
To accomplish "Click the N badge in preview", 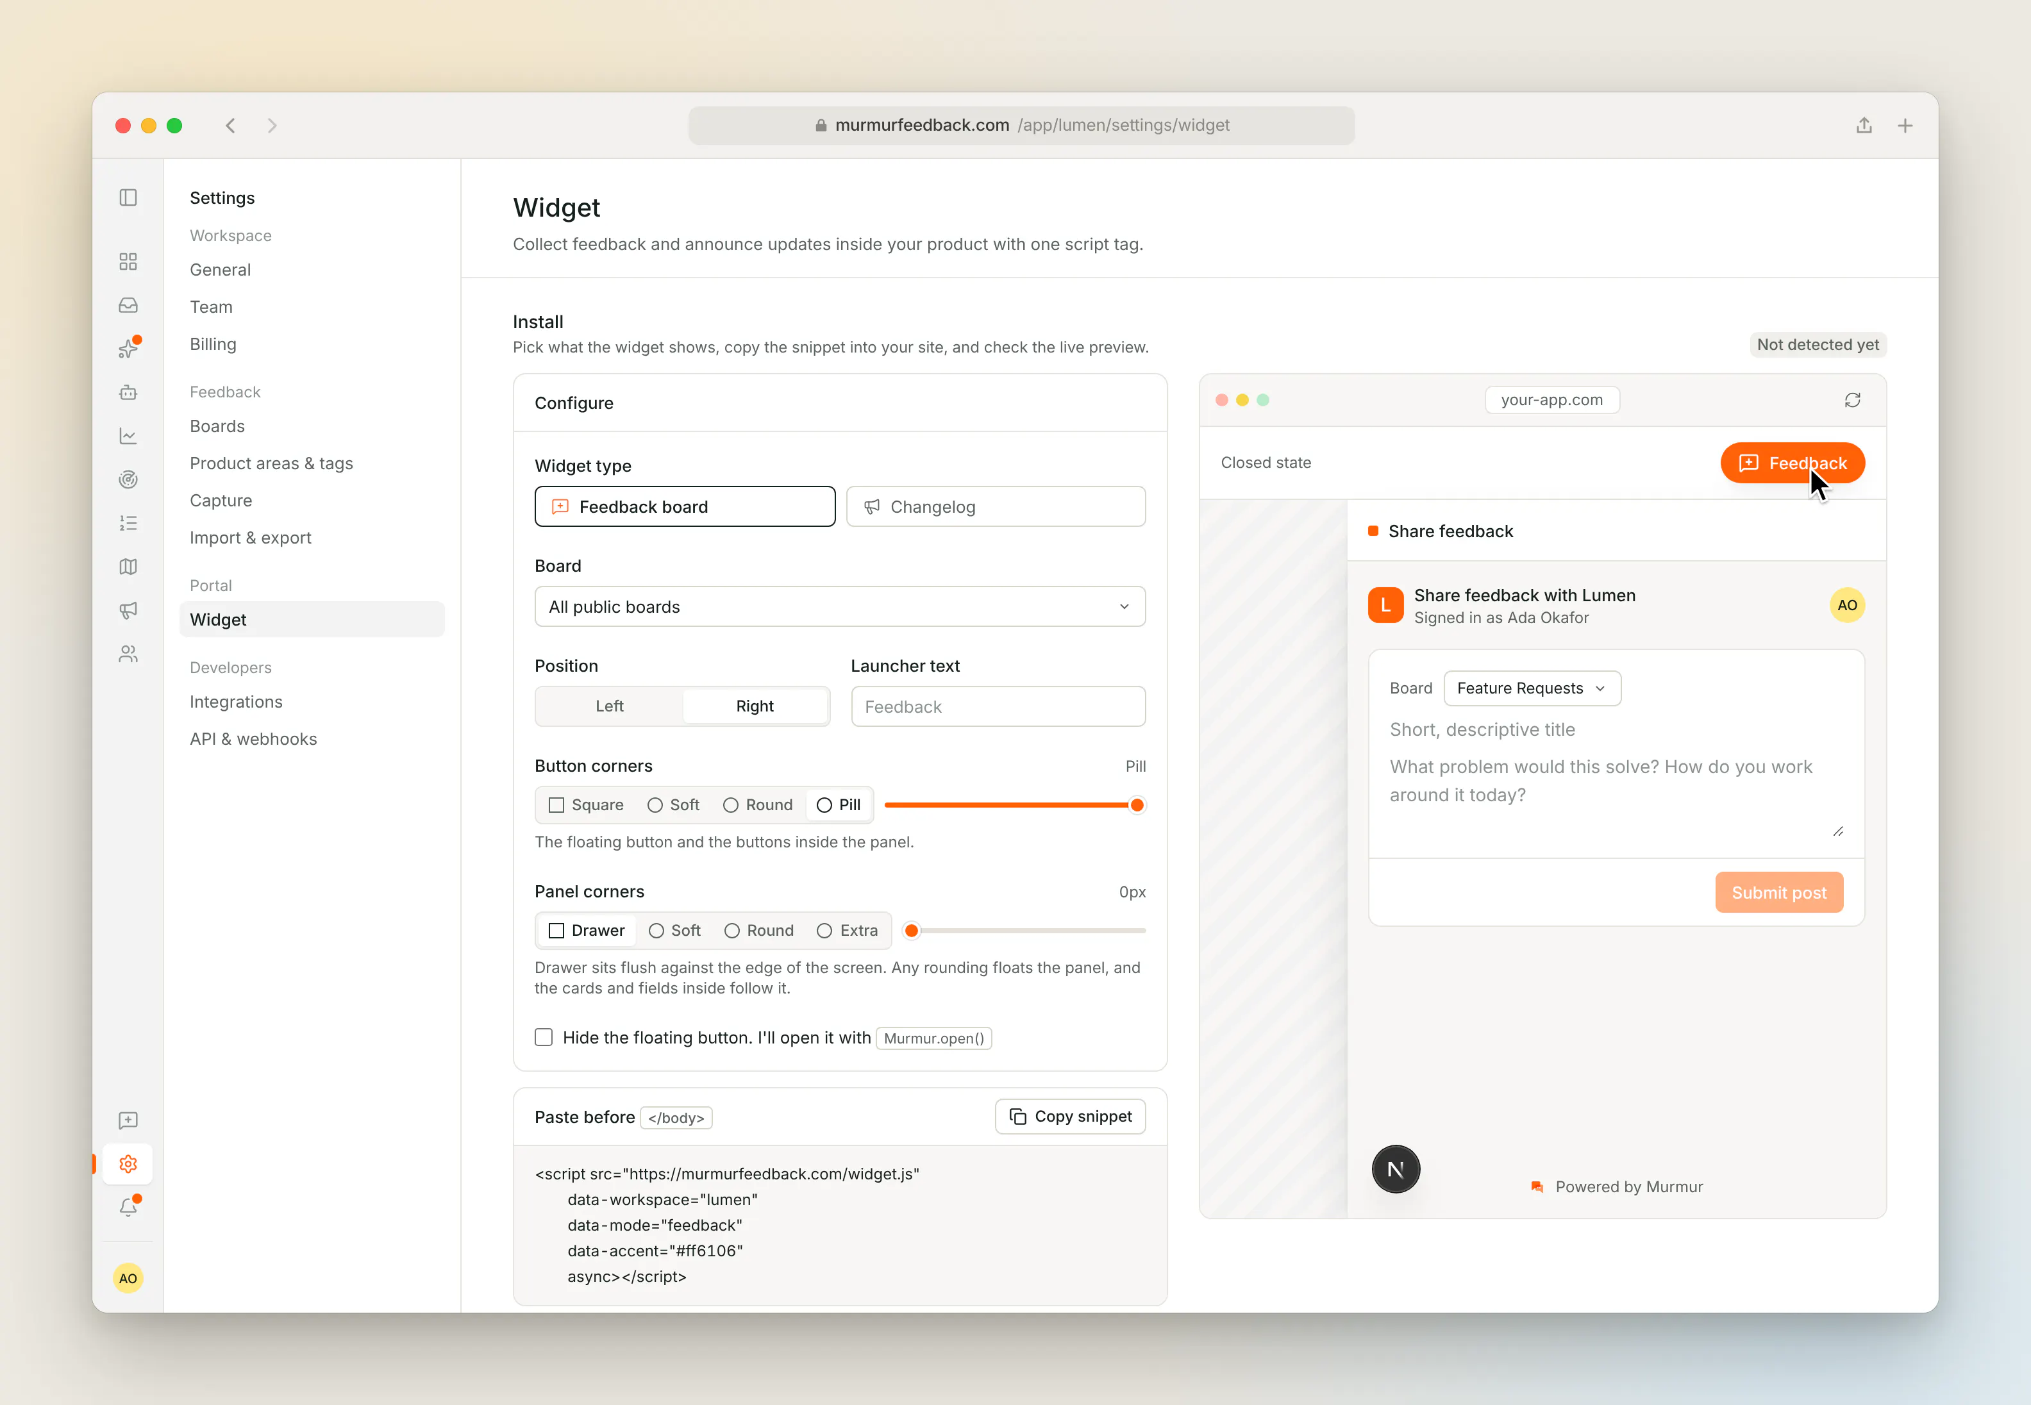I will click(x=1396, y=1169).
